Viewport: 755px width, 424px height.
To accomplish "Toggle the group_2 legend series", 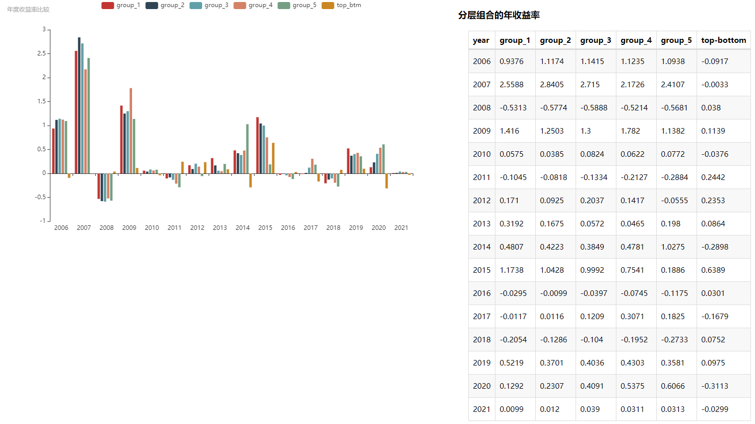I will pyautogui.click(x=165, y=5).
